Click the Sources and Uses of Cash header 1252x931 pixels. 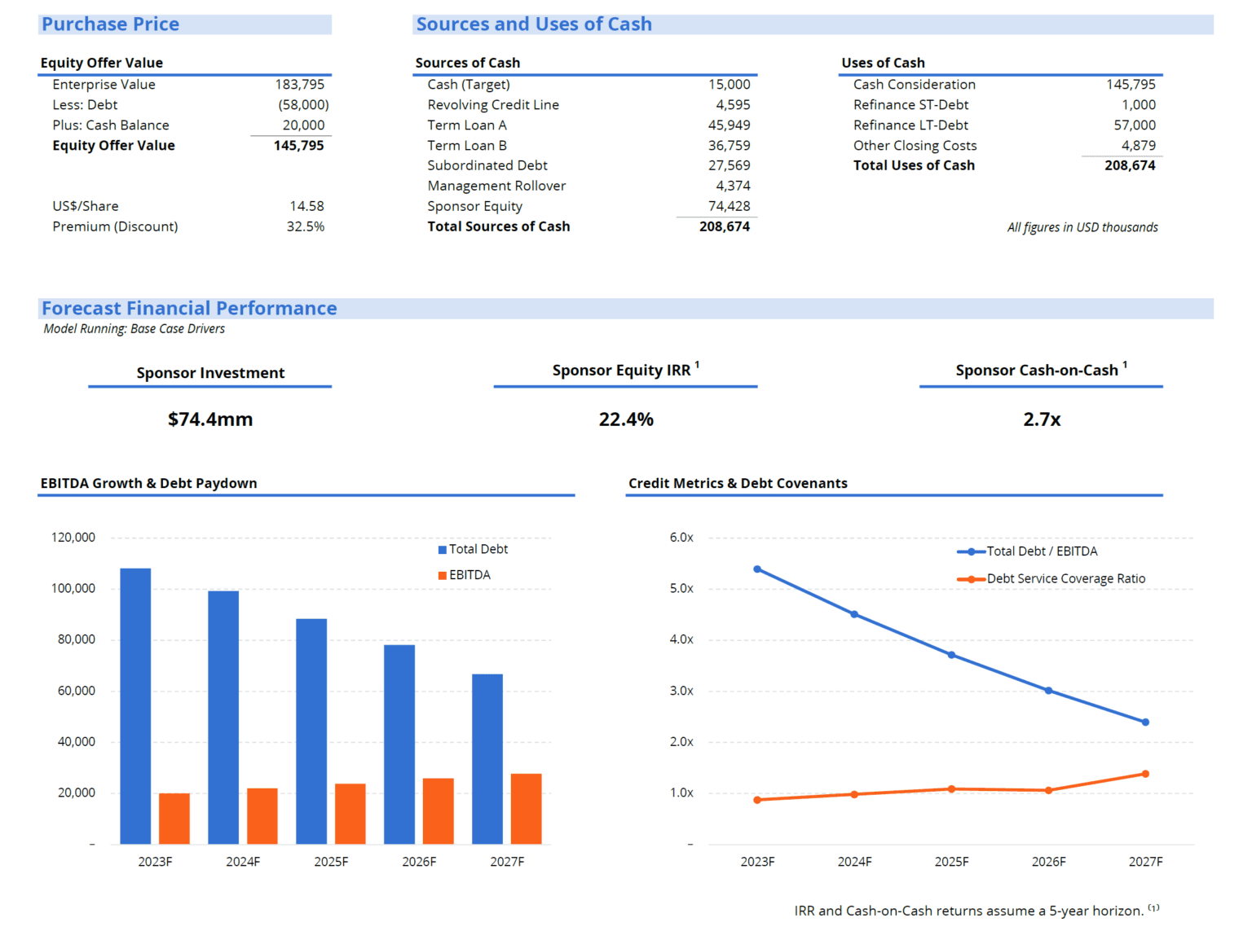(x=534, y=24)
